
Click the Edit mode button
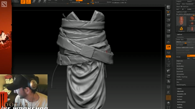click(x=23, y=2)
